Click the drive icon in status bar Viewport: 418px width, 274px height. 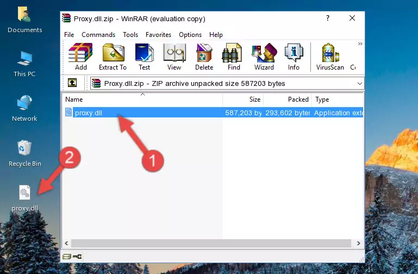(x=67, y=257)
